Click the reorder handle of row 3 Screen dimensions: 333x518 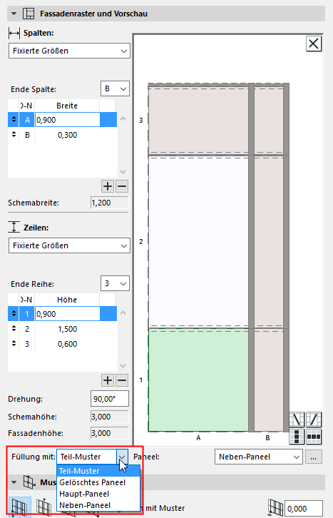point(14,344)
